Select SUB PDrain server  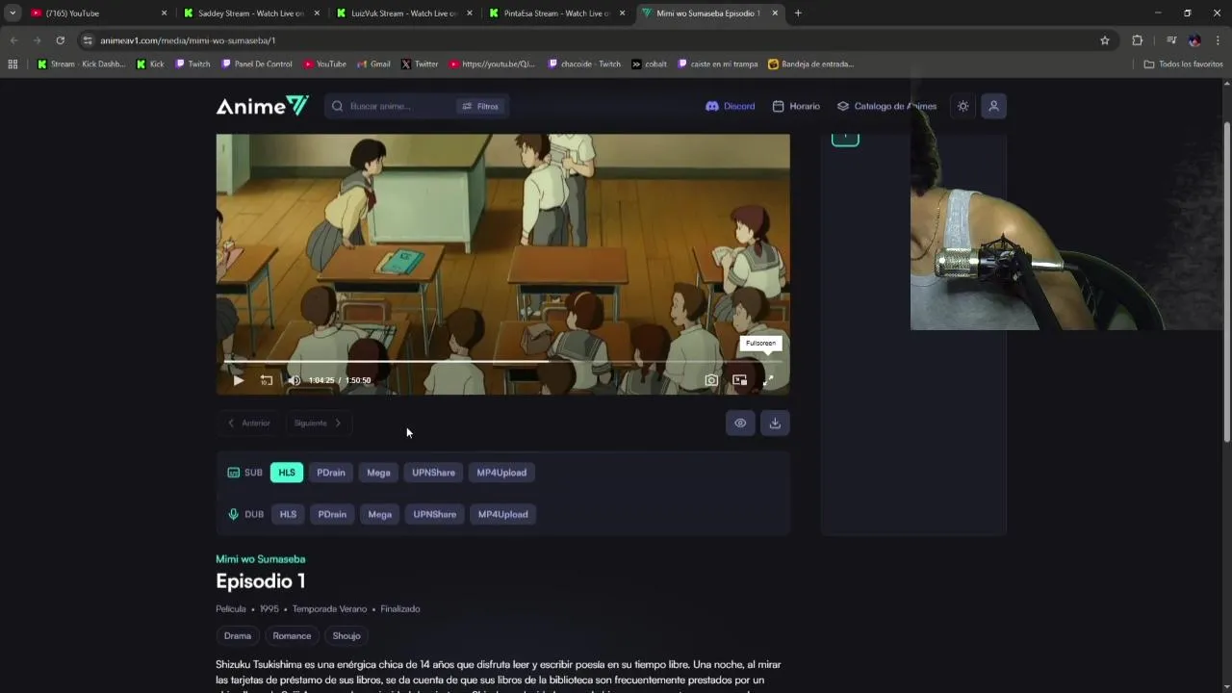click(x=331, y=473)
